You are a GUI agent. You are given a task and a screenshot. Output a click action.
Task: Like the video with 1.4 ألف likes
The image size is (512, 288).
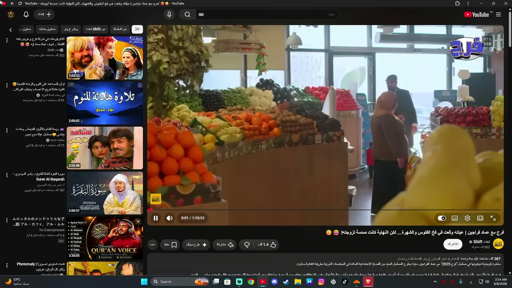pos(268,244)
